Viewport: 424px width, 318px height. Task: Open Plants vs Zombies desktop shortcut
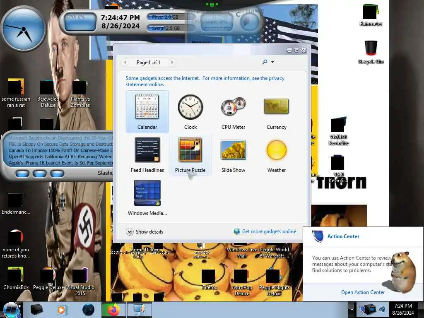(x=80, y=94)
